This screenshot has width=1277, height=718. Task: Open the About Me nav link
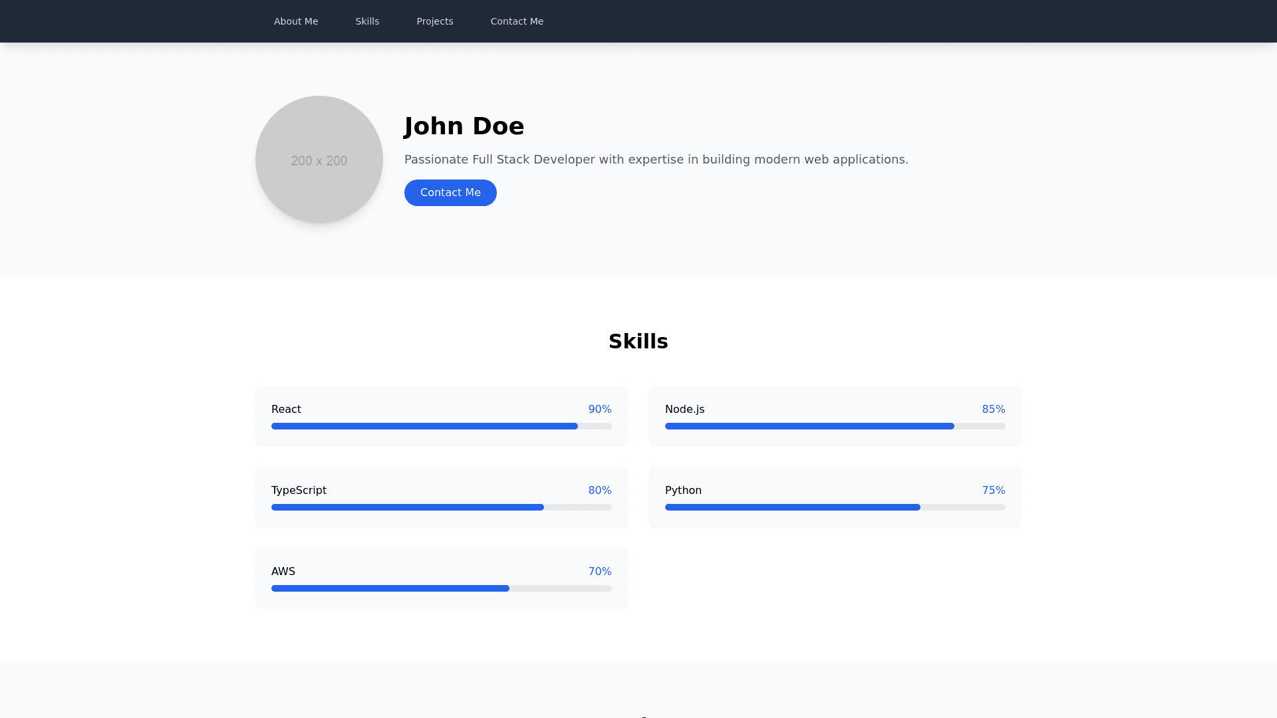tap(296, 21)
